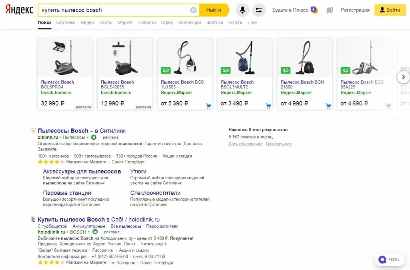The image size is (410, 270).
Task: Open Будьте в Плюсе link
Action: (290, 10)
